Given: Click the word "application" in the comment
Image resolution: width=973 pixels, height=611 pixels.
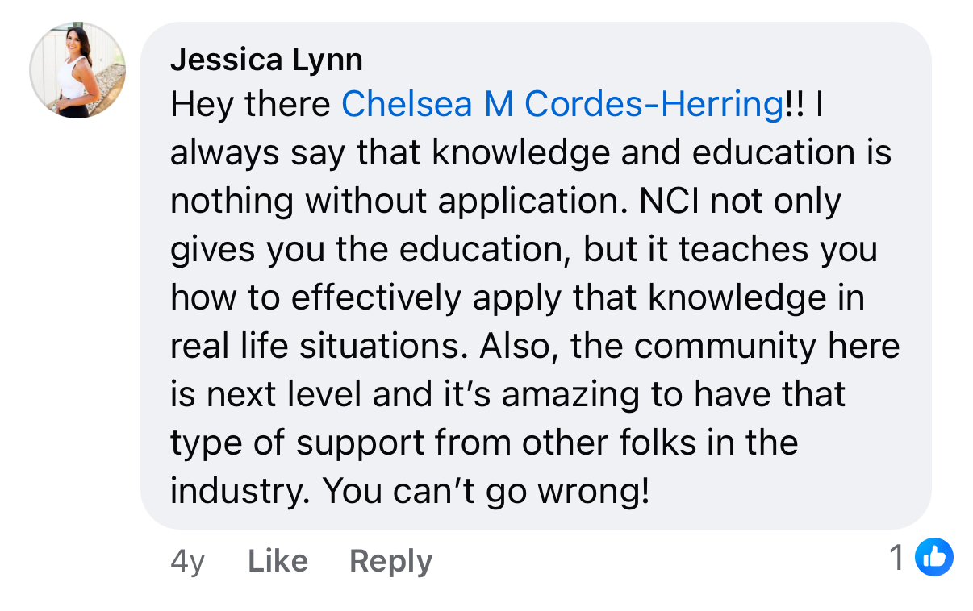Looking at the screenshot, I should pos(532,202).
